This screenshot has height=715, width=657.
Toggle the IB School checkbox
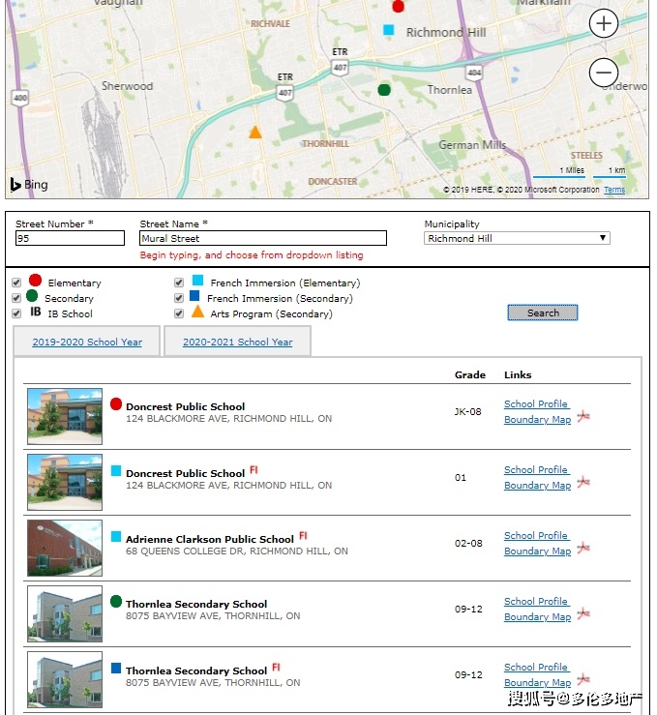[x=16, y=313]
